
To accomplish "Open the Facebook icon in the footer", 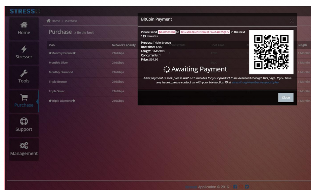I will pos(235,187).
